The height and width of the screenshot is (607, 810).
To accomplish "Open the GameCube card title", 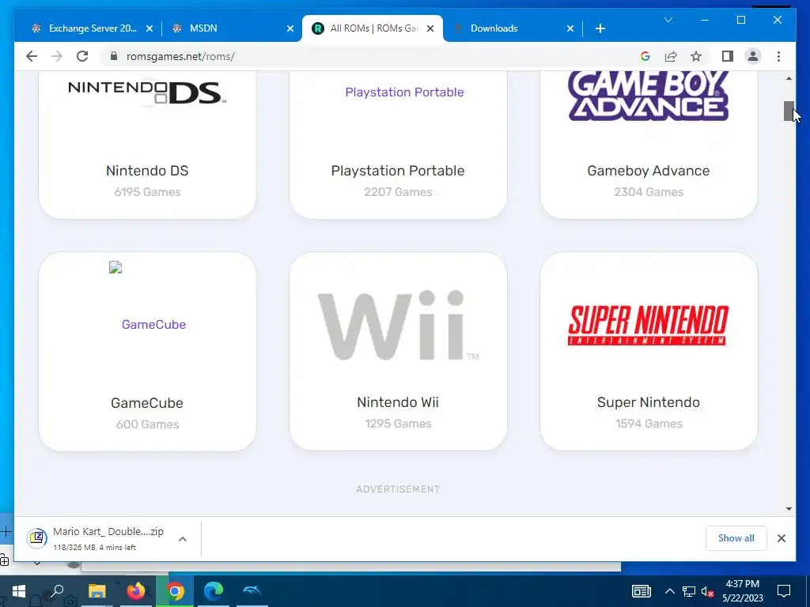I will click(147, 402).
